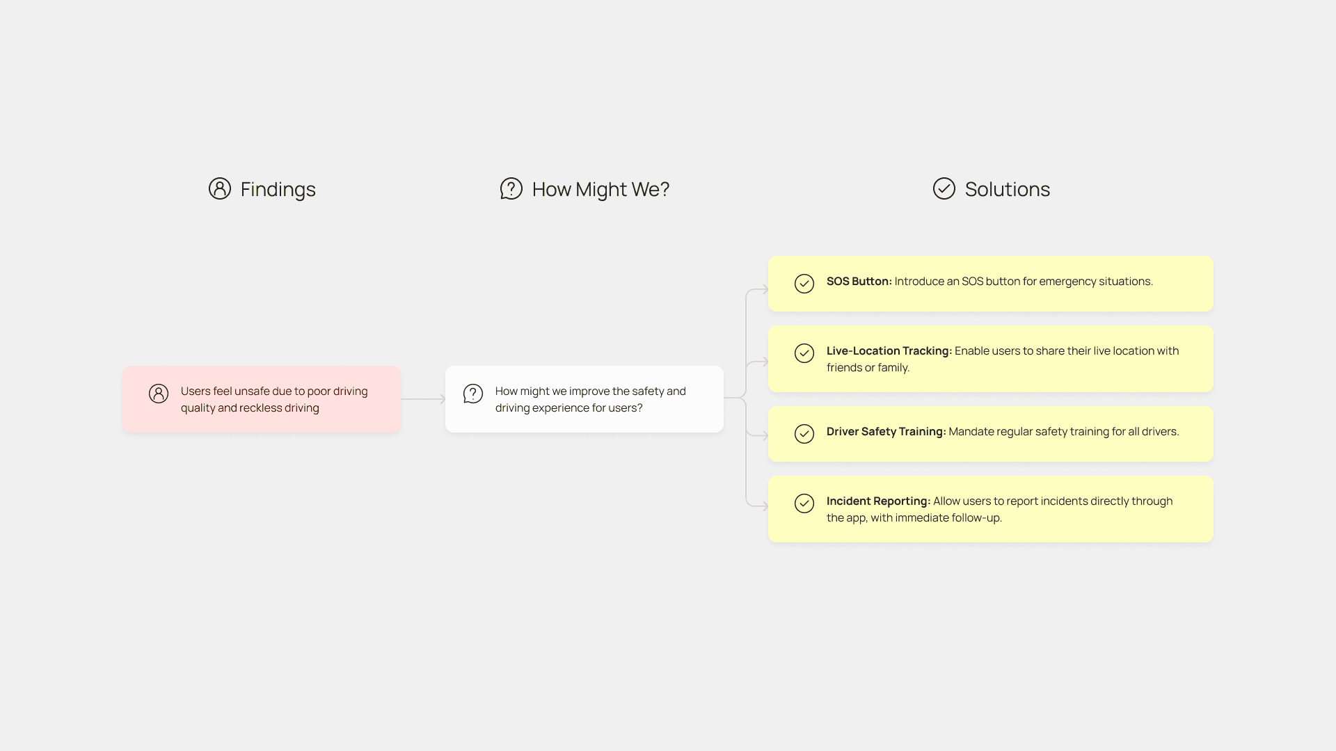Click the checkmark icon beside Solutions heading
The image size is (1336, 751).
(x=944, y=188)
